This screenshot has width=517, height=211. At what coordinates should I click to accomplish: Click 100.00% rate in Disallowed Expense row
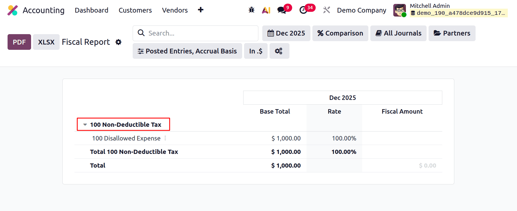[344, 138]
